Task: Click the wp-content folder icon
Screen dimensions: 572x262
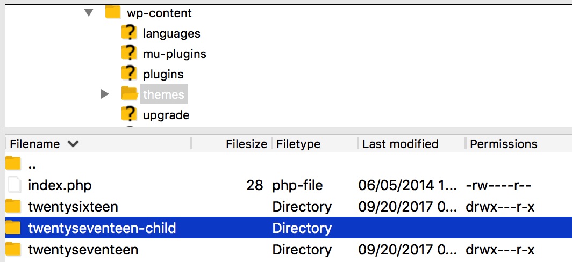Action: (x=113, y=12)
